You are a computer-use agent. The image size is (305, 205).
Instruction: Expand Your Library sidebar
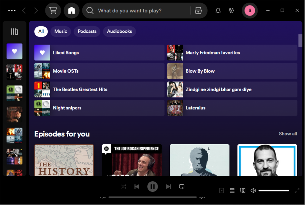[x=14, y=32]
